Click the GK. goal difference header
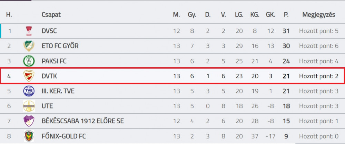The height and width of the screenshot is (144, 345). (x=270, y=15)
